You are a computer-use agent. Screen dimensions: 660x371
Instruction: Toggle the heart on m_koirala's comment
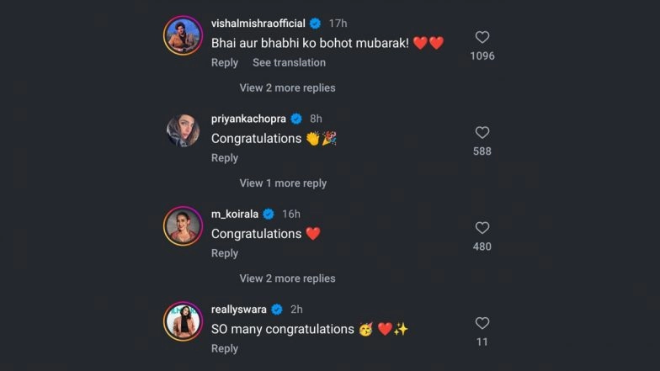pyautogui.click(x=482, y=228)
